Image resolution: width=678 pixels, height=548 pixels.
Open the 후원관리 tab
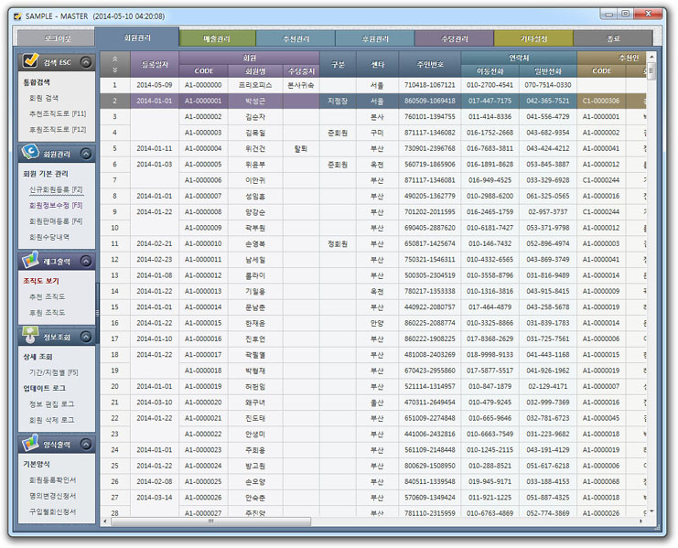pos(375,38)
